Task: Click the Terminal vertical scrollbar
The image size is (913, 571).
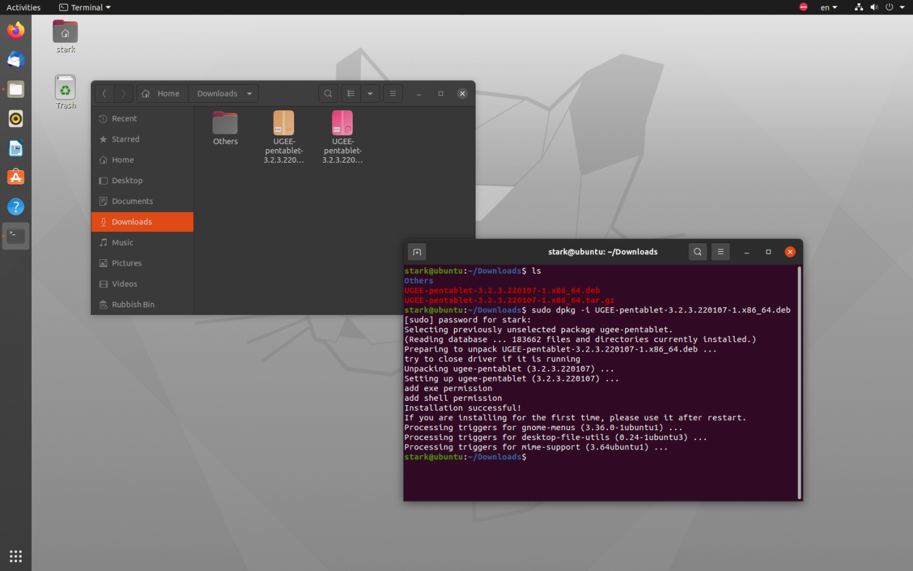Action: click(x=800, y=383)
